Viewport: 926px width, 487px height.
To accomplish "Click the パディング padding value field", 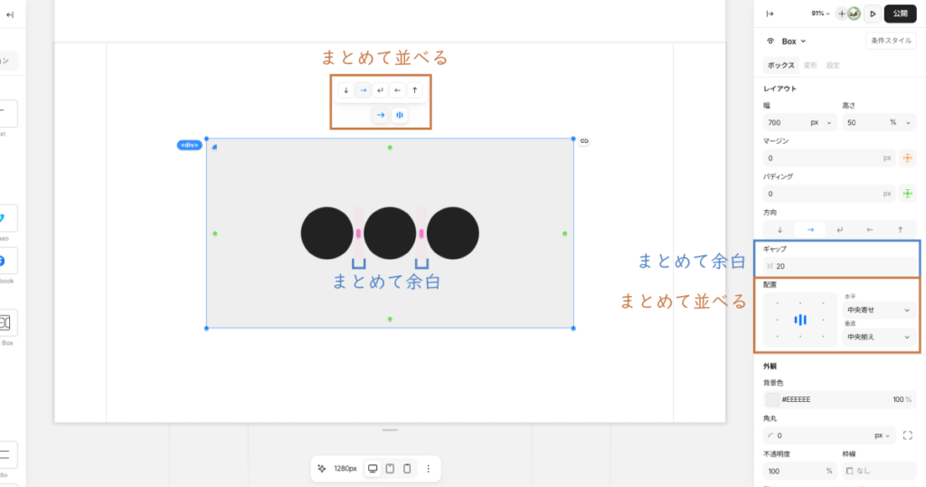I will (x=828, y=194).
